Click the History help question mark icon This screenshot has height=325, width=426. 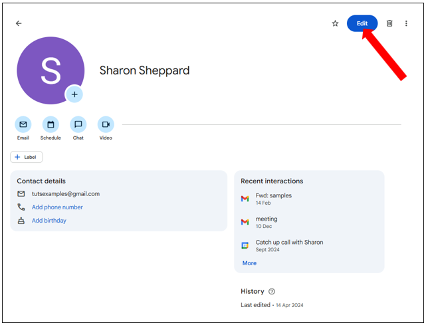click(x=272, y=292)
